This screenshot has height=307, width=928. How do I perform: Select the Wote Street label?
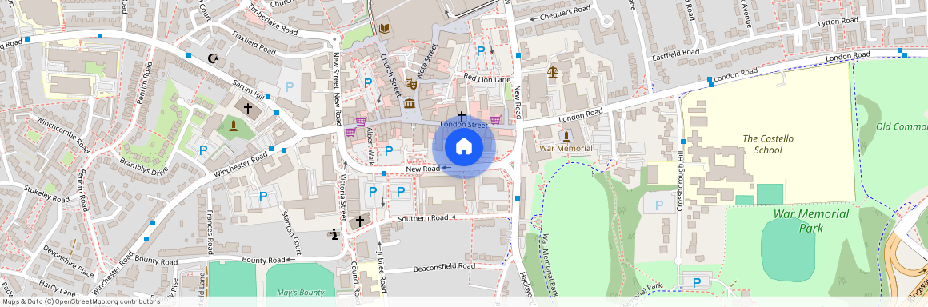point(428,62)
